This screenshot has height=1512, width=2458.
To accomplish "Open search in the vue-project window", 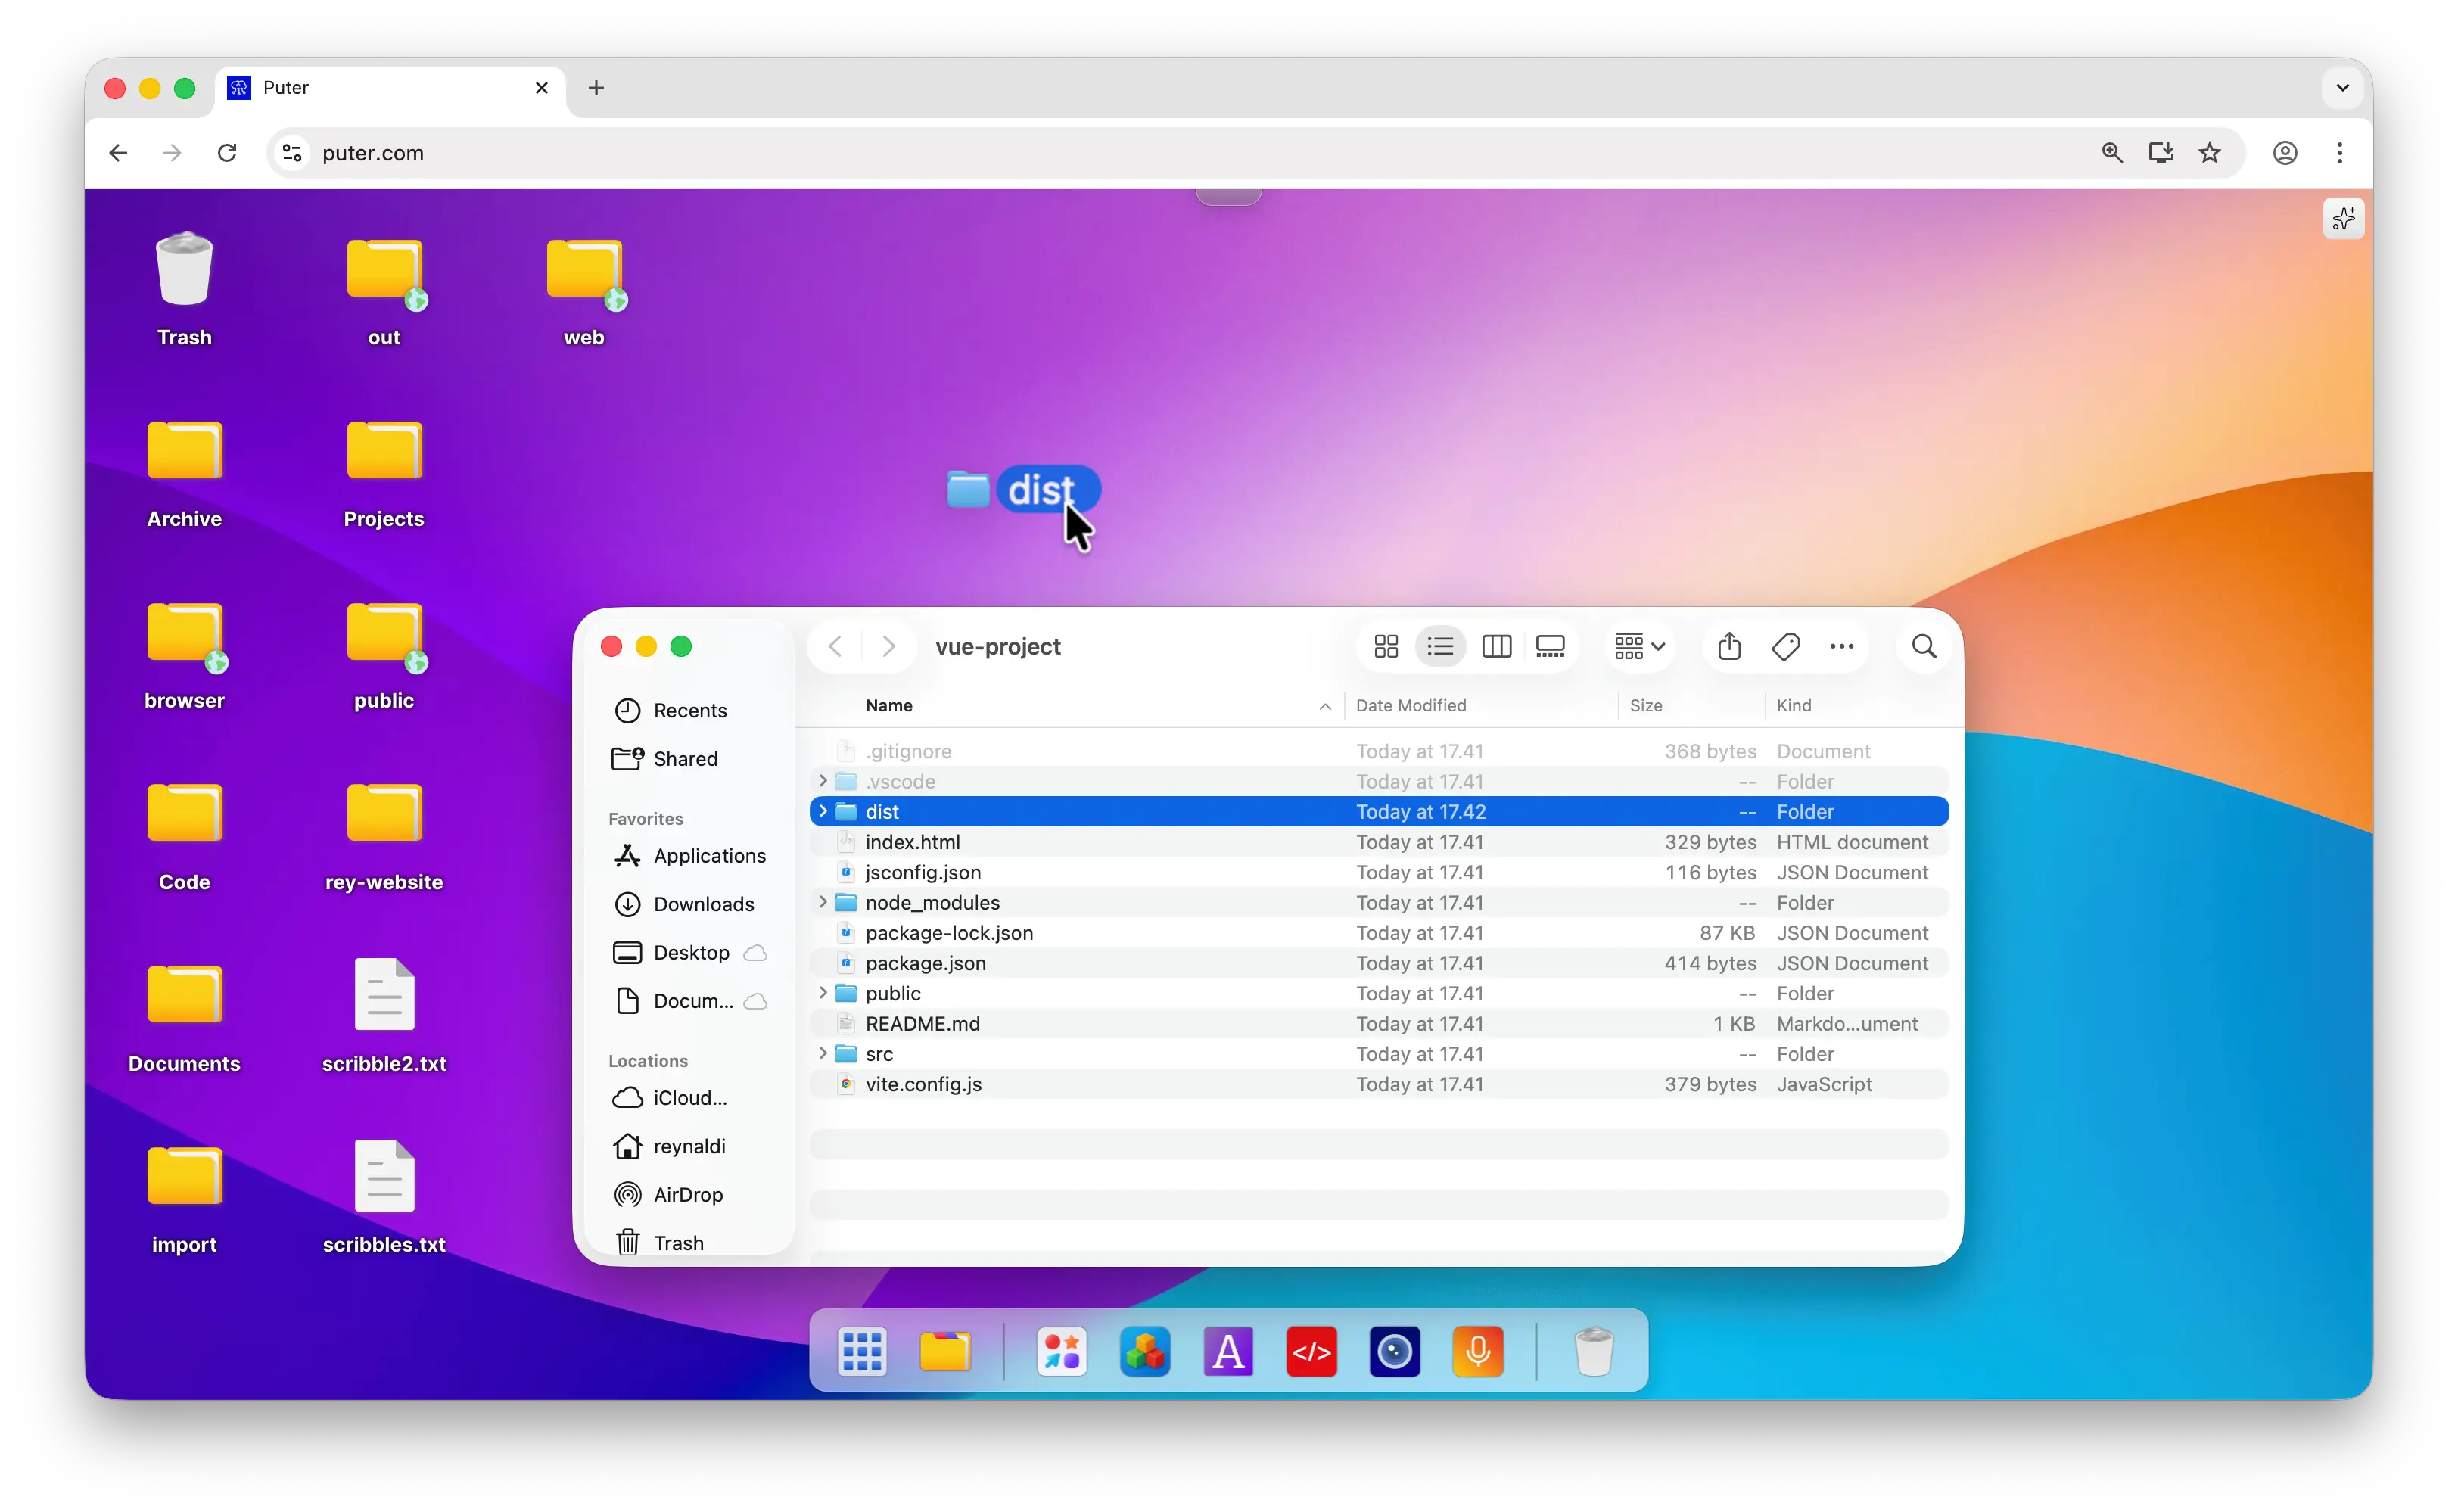I will pos(1923,647).
